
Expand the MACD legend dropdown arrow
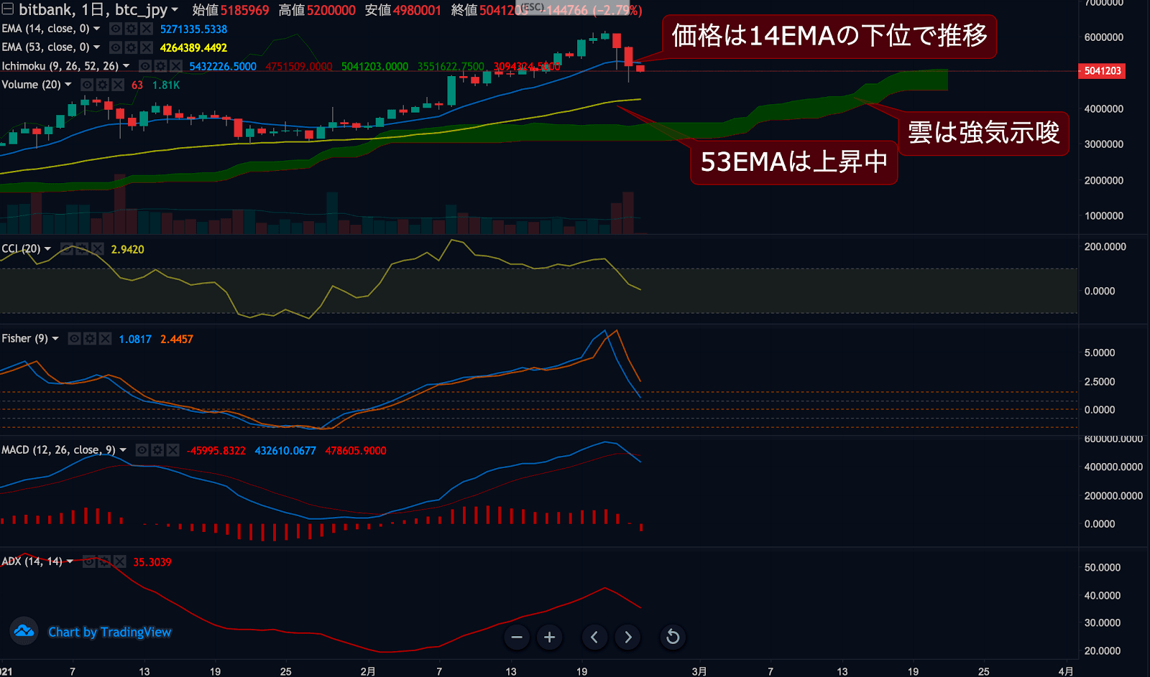coord(122,450)
